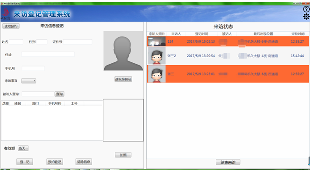Click the 结束来访 button

click(x=228, y=162)
